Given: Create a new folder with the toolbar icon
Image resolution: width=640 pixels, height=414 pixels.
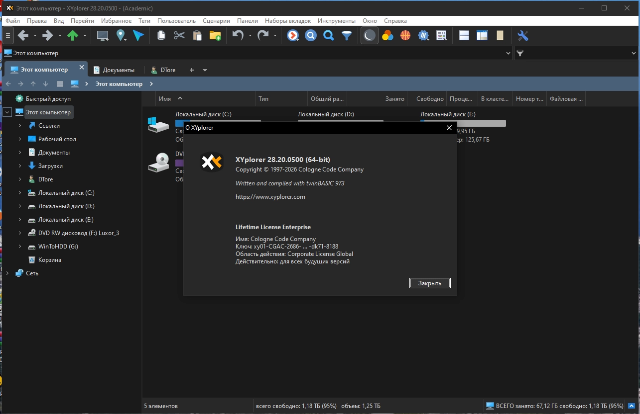Looking at the screenshot, I should click(x=215, y=36).
